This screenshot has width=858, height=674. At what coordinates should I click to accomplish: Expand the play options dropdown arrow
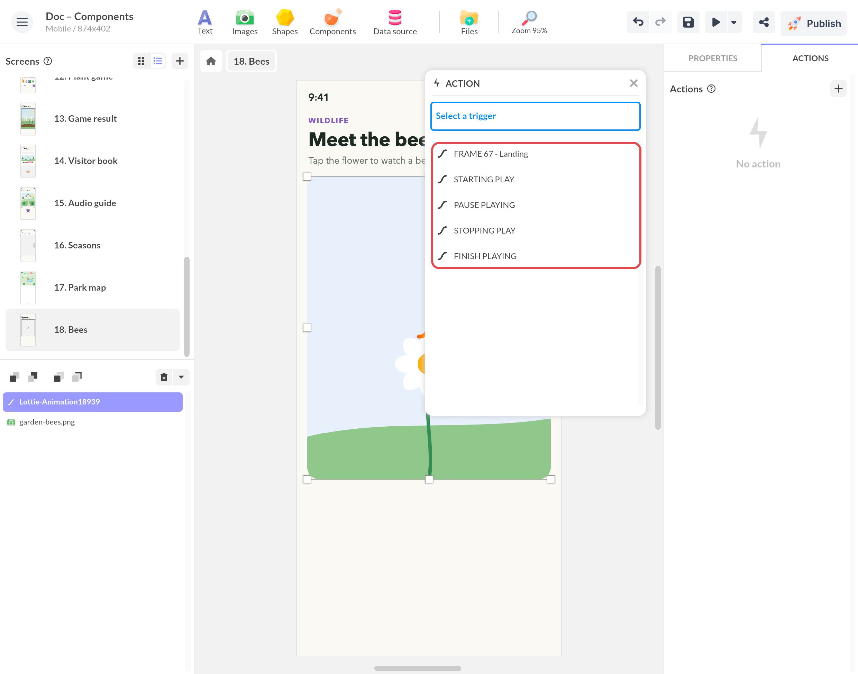[x=734, y=22]
